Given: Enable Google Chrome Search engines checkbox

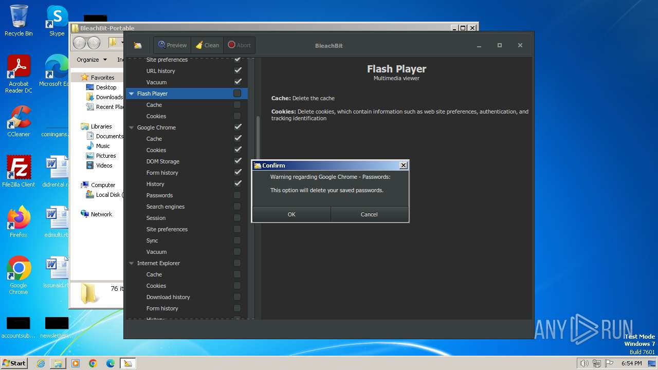Looking at the screenshot, I should pyautogui.click(x=237, y=207).
